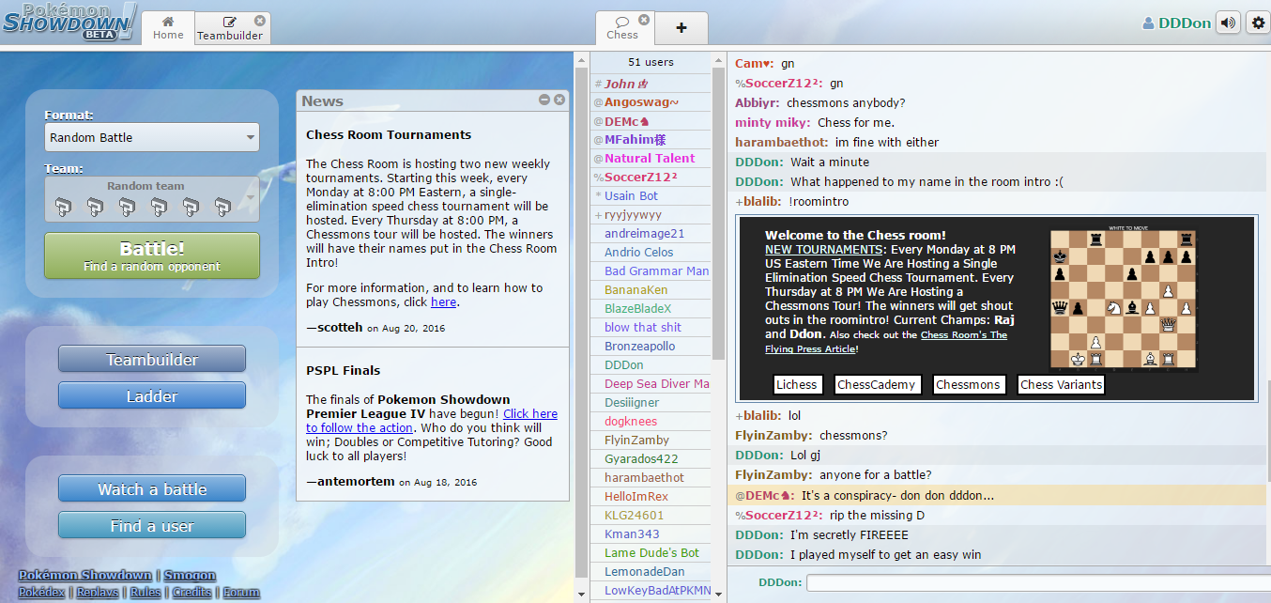Select Angoswag~ in the user list
The width and height of the screenshot is (1271, 603).
point(651,102)
